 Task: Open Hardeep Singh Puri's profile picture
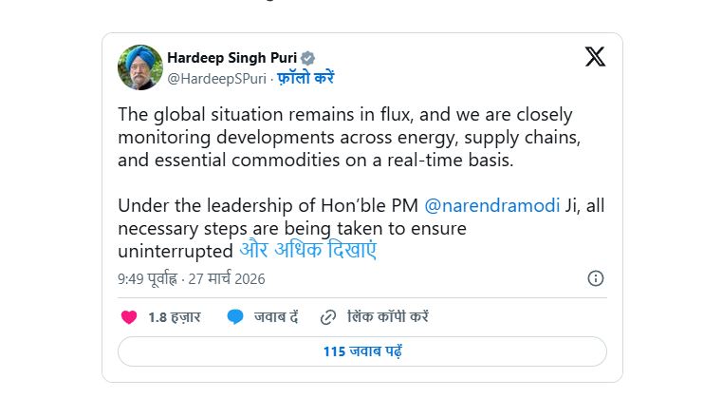[139, 67]
